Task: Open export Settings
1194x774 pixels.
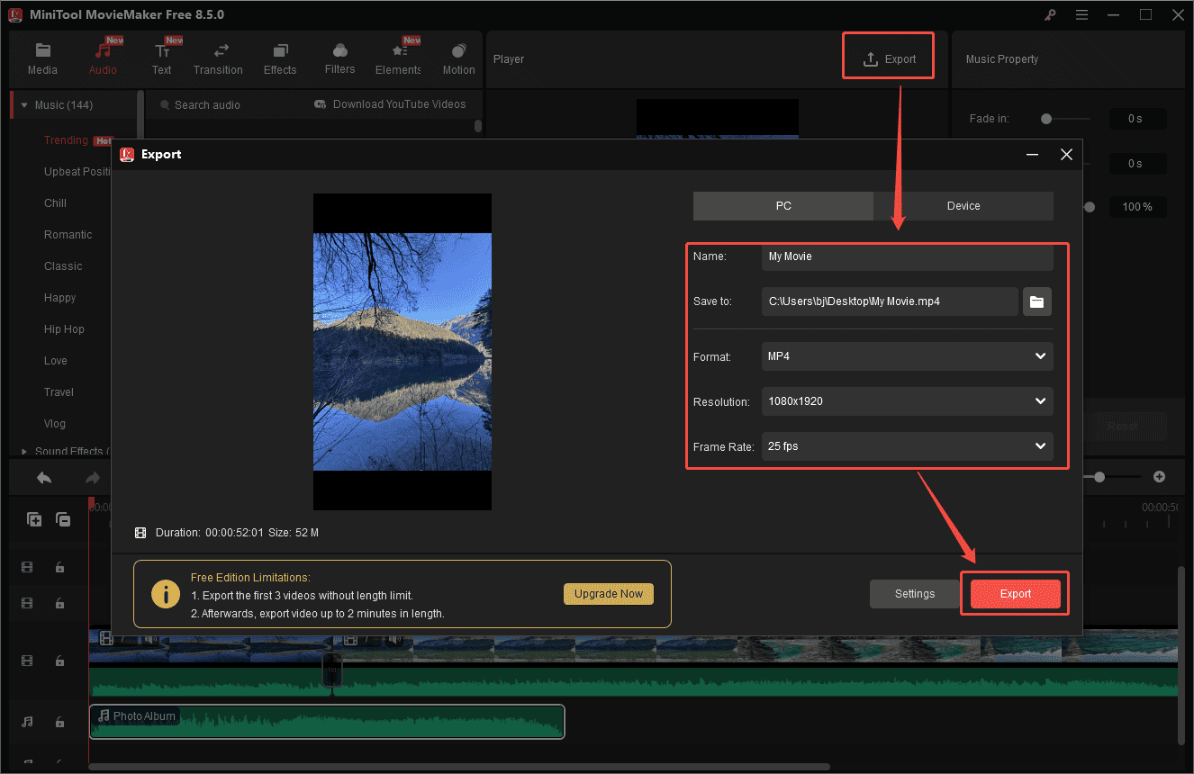Action: coord(914,593)
